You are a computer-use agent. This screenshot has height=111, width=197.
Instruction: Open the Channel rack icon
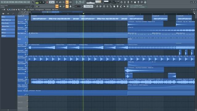(x=104, y=6)
